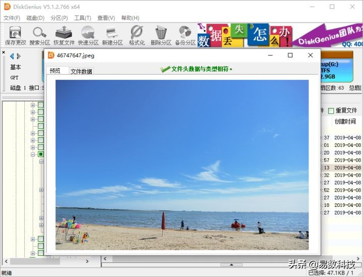Click the icon beside 46747647.jpeg title
This screenshot has height=277, width=363.
[51, 56]
